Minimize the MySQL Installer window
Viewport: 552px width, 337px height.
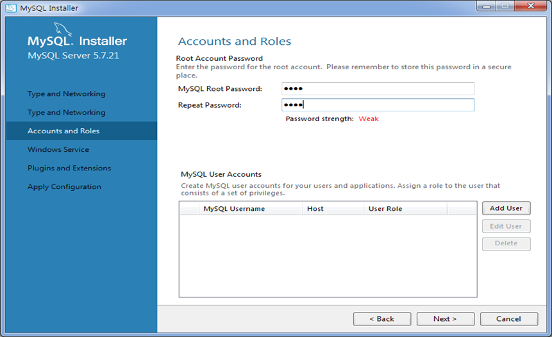point(487,6)
